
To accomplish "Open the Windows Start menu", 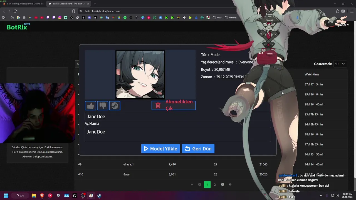I will point(6,196).
